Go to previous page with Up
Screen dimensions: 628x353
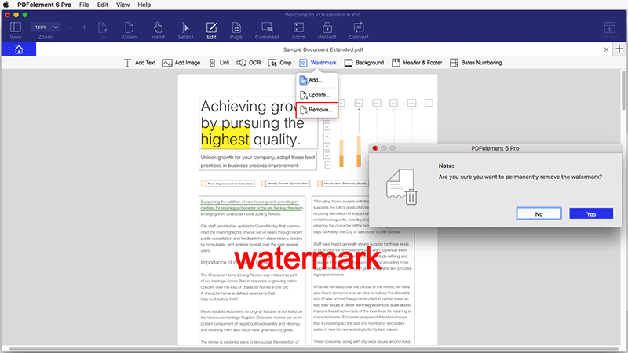click(x=103, y=31)
